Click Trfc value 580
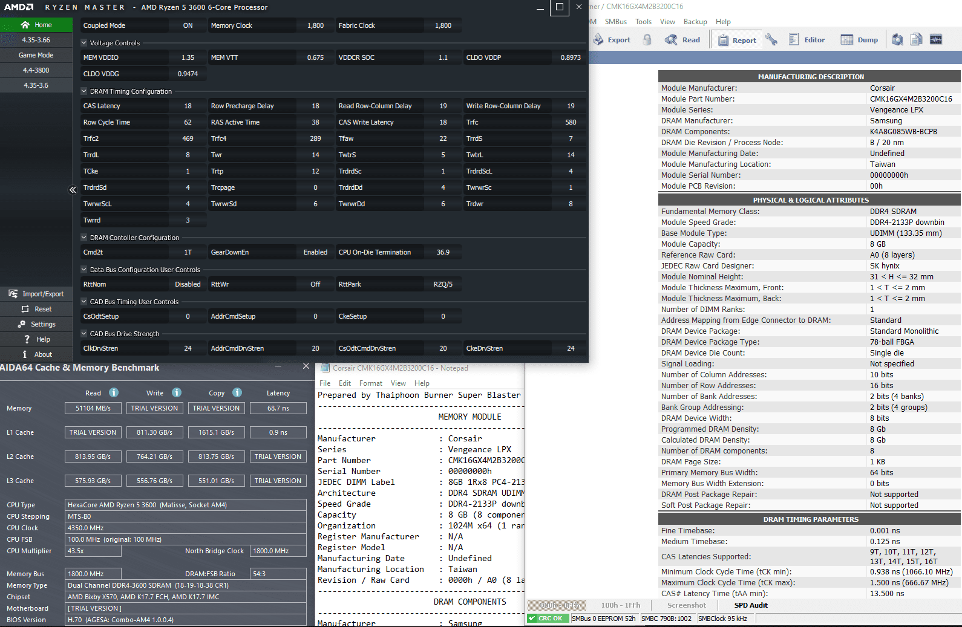 point(571,122)
